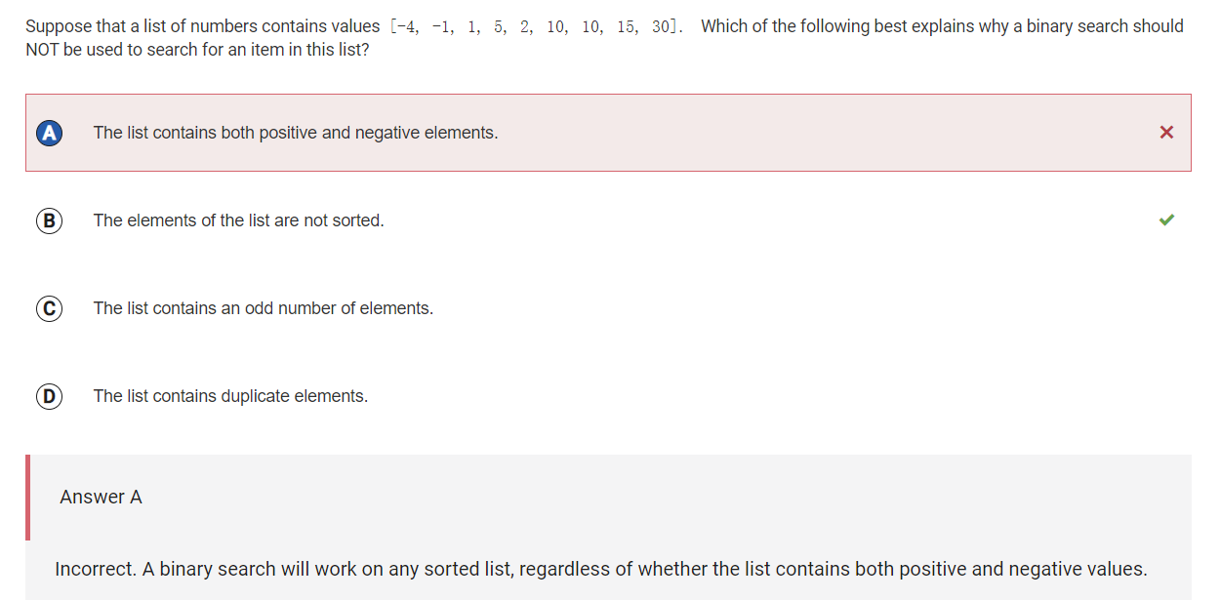Click the red X incorrect icon
1220x600 pixels.
(1166, 133)
